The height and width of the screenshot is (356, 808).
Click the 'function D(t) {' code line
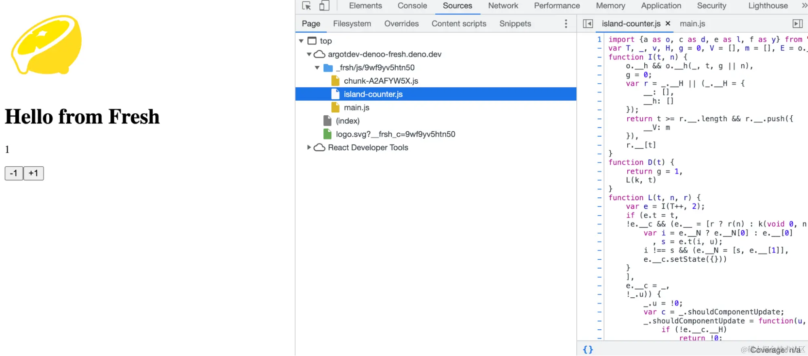point(641,162)
